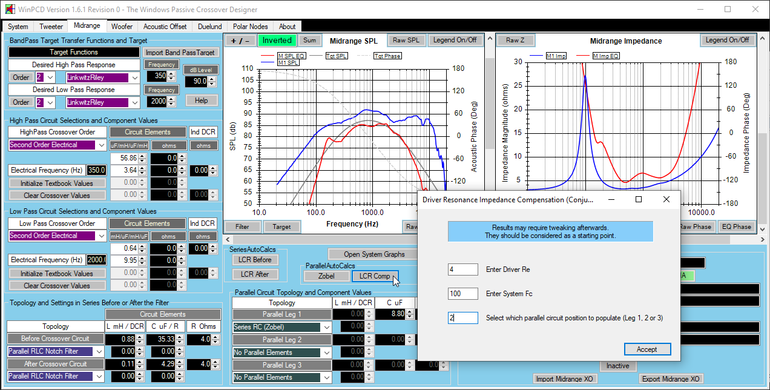Click the LCR Before button in SeriesAutoCalcs

[x=254, y=260]
